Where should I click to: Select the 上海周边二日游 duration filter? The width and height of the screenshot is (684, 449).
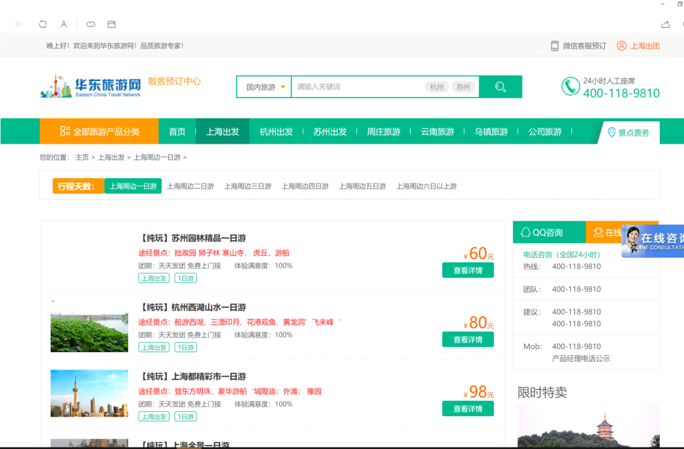[190, 186]
